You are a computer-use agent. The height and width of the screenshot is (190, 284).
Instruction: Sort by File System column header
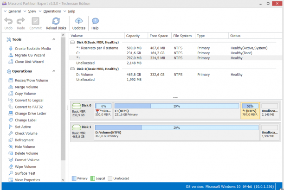(183, 36)
